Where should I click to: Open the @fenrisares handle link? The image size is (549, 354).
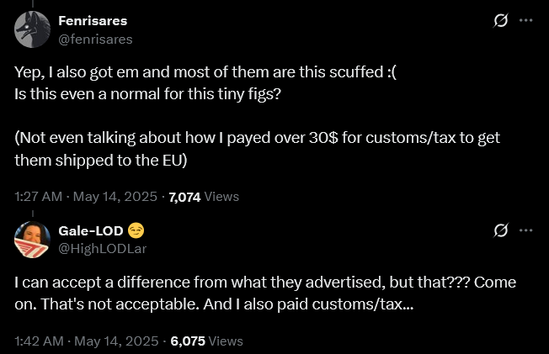(x=95, y=39)
